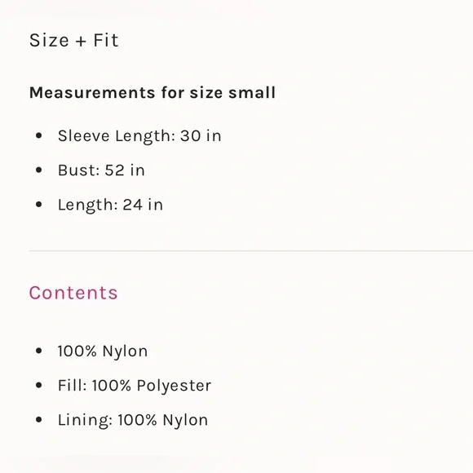Screen dimensions: 473x473
Task: Click the first "100% Nylon" contents item
Action: click(x=103, y=351)
